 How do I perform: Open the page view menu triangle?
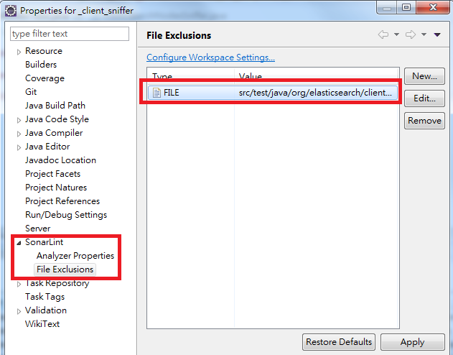coord(437,34)
